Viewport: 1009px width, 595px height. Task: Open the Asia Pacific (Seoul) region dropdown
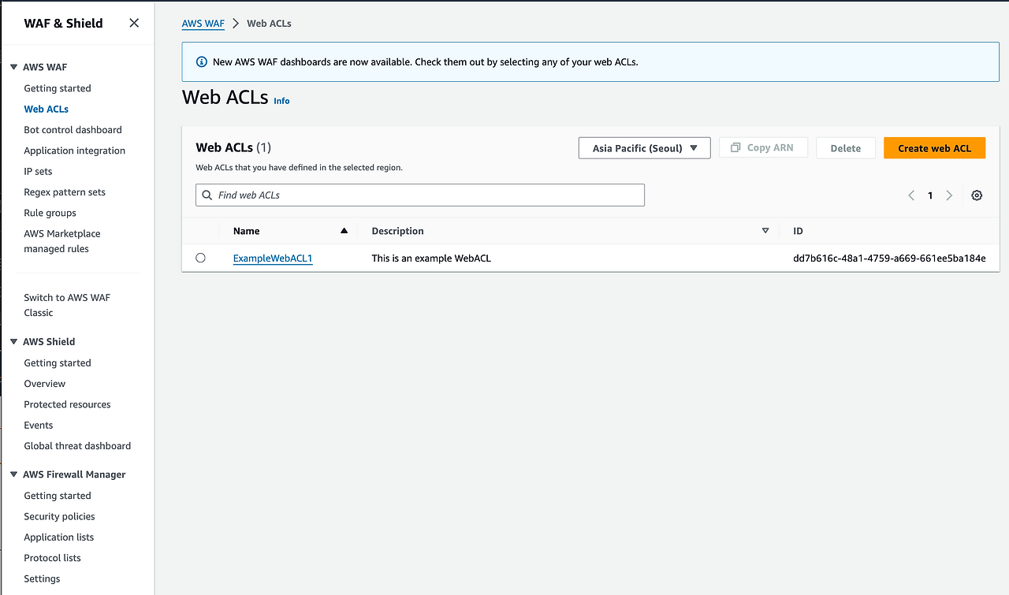(x=644, y=148)
